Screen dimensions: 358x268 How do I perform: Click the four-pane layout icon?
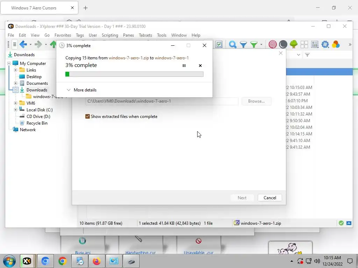[x=304, y=44]
